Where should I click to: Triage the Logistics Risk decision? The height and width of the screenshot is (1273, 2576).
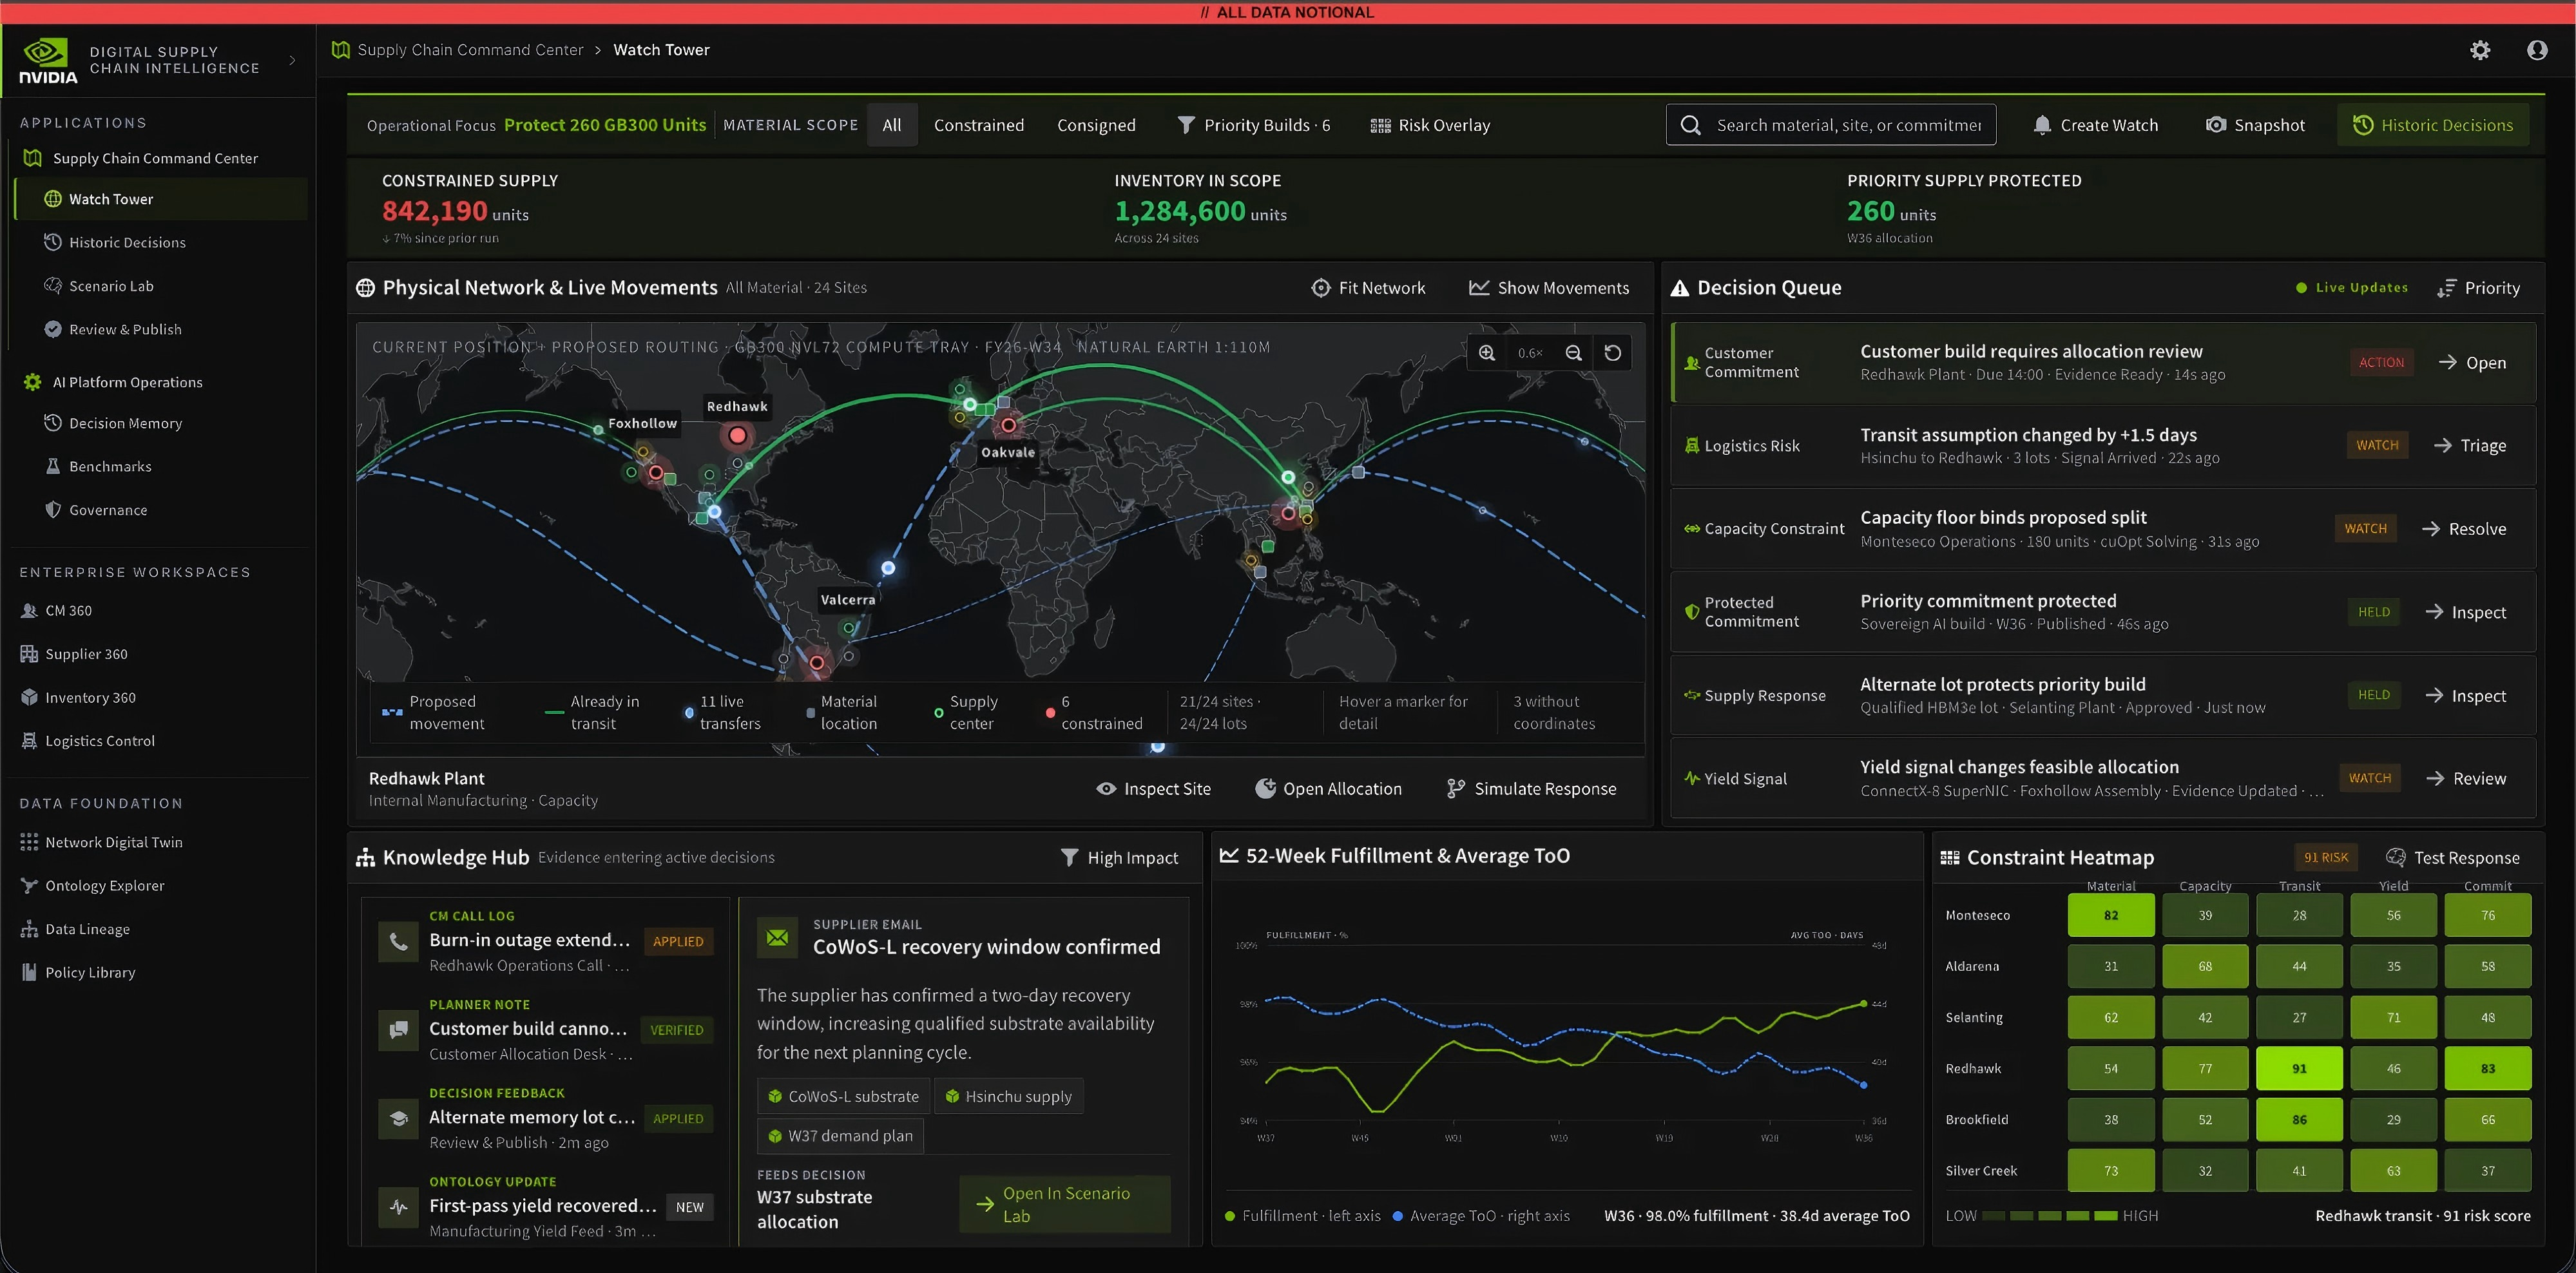(x=2470, y=446)
